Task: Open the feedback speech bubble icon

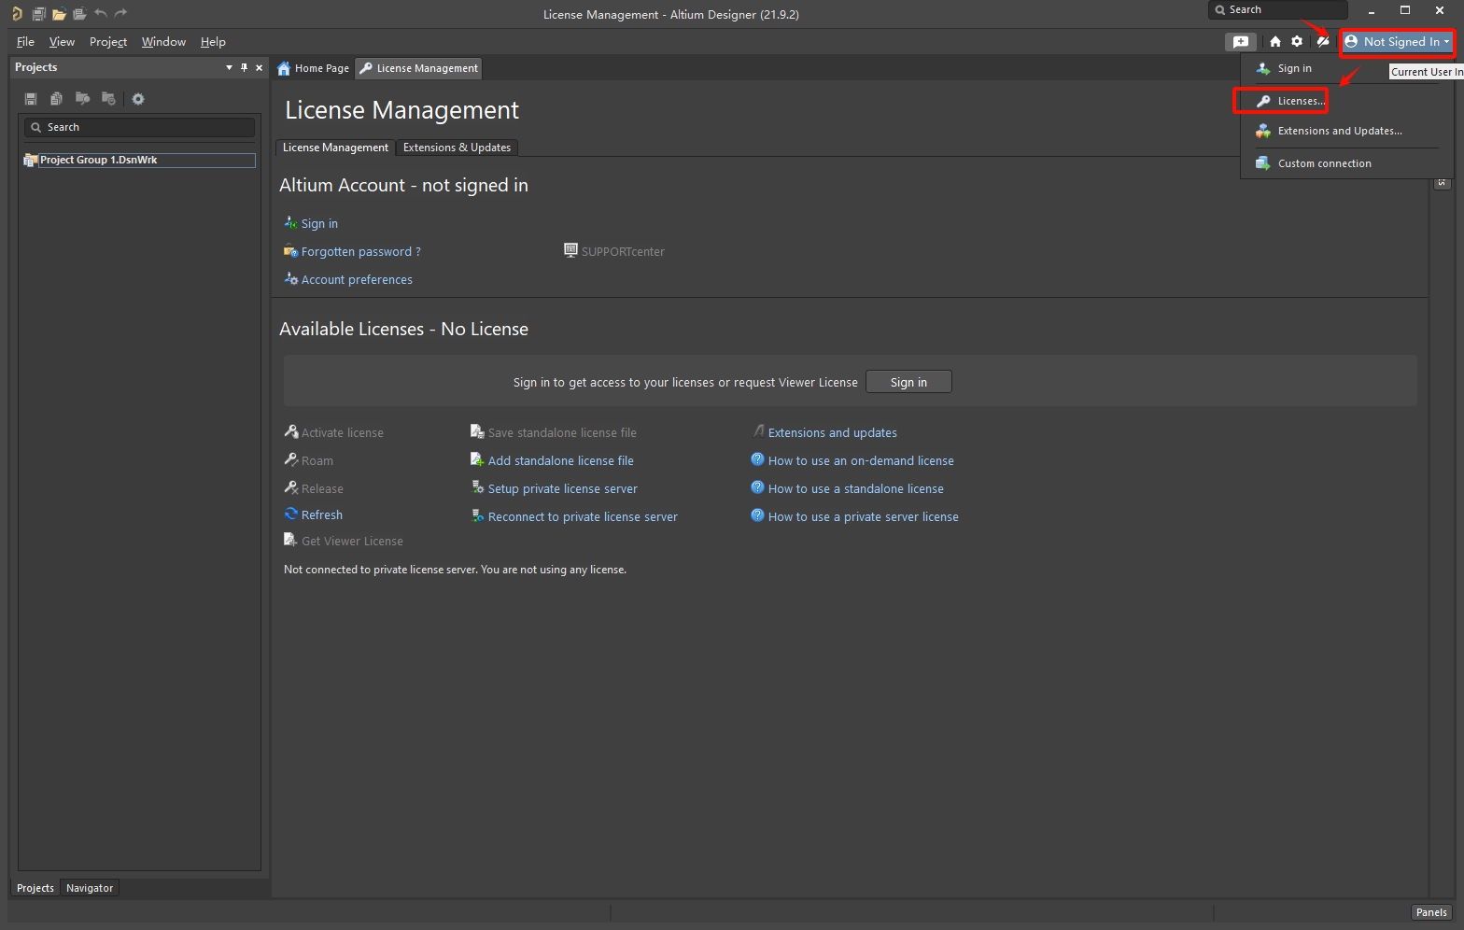Action: coord(1240,42)
